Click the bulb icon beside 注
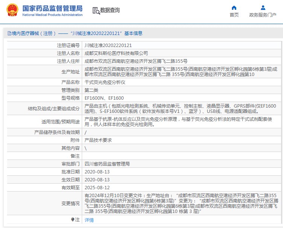 point(73,219)
